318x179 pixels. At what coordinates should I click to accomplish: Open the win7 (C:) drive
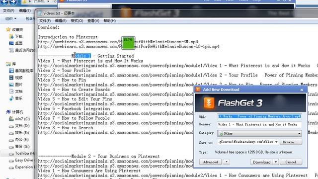point(19,119)
